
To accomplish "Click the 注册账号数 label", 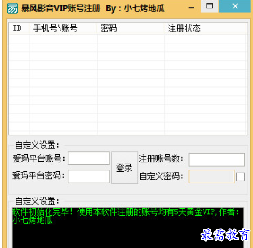I will (x=161, y=159).
